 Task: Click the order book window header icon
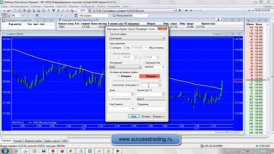click(248, 21)
